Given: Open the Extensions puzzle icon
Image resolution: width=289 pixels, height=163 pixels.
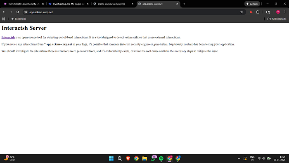Looking at the screenshot, I should coord(258,12).
